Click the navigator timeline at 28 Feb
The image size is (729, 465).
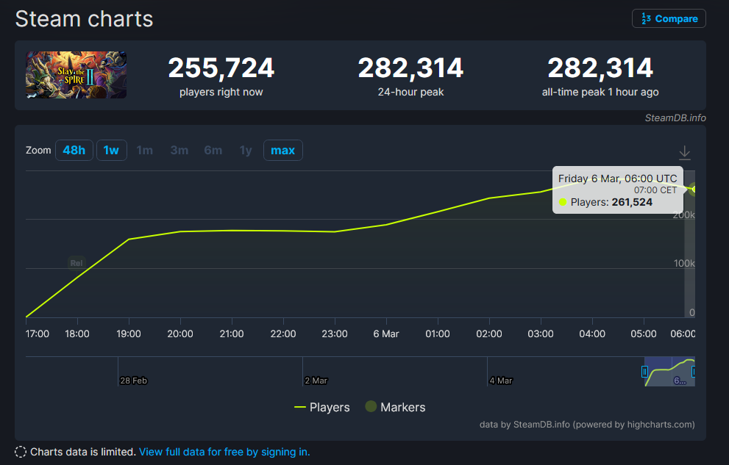(x=133, y=381)
